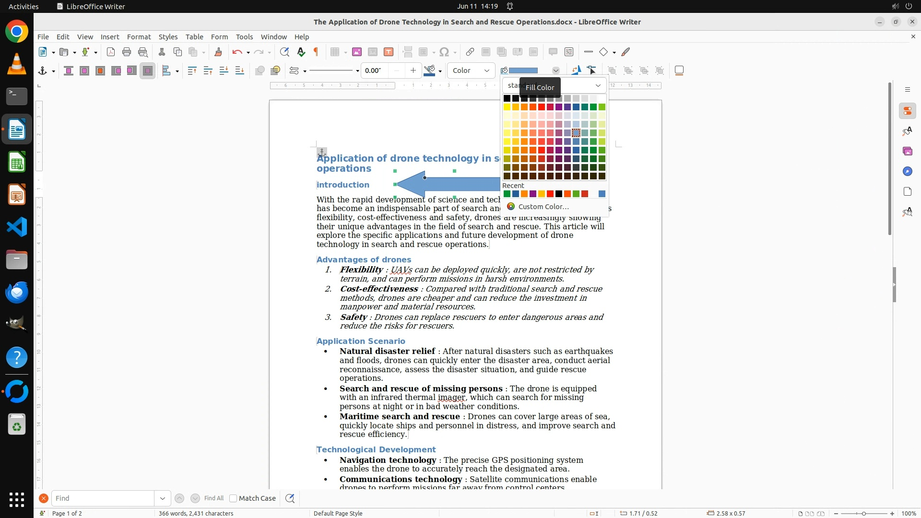Click the Insert Image icon
921x518 pixels.
pos(357,52)
